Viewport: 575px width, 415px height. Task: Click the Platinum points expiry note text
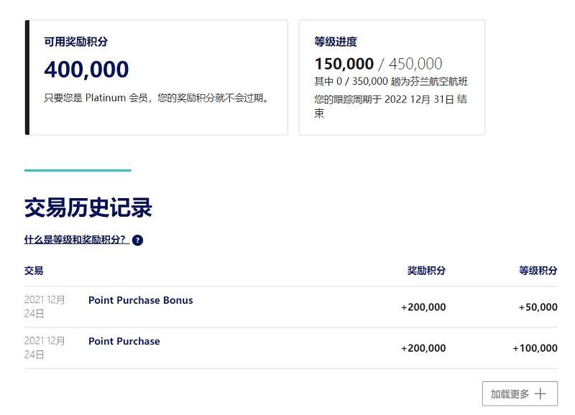158,98
